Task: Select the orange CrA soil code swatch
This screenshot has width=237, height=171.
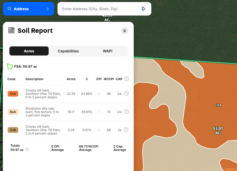Action: [13, 94]
